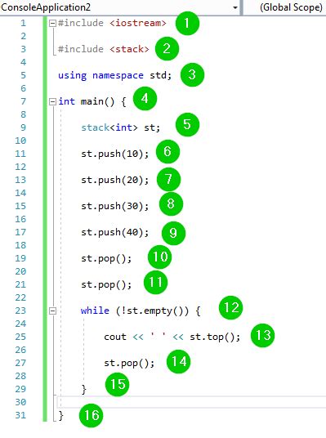Click st.pop(); on line 19
326x438 pixels.
pos(106,258)
